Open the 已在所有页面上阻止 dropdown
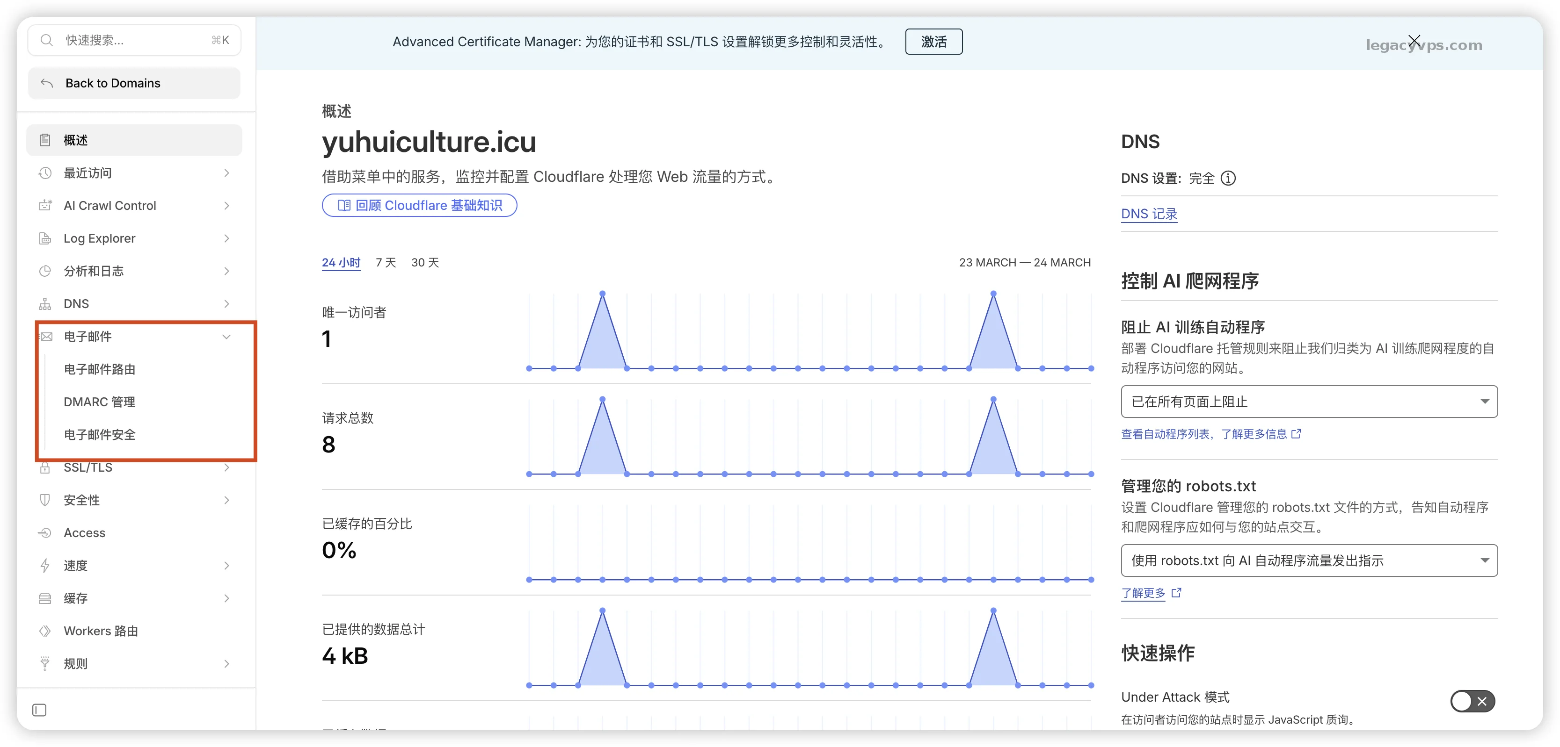This screenshot has height=747, width=1560. pos(1309,402)
